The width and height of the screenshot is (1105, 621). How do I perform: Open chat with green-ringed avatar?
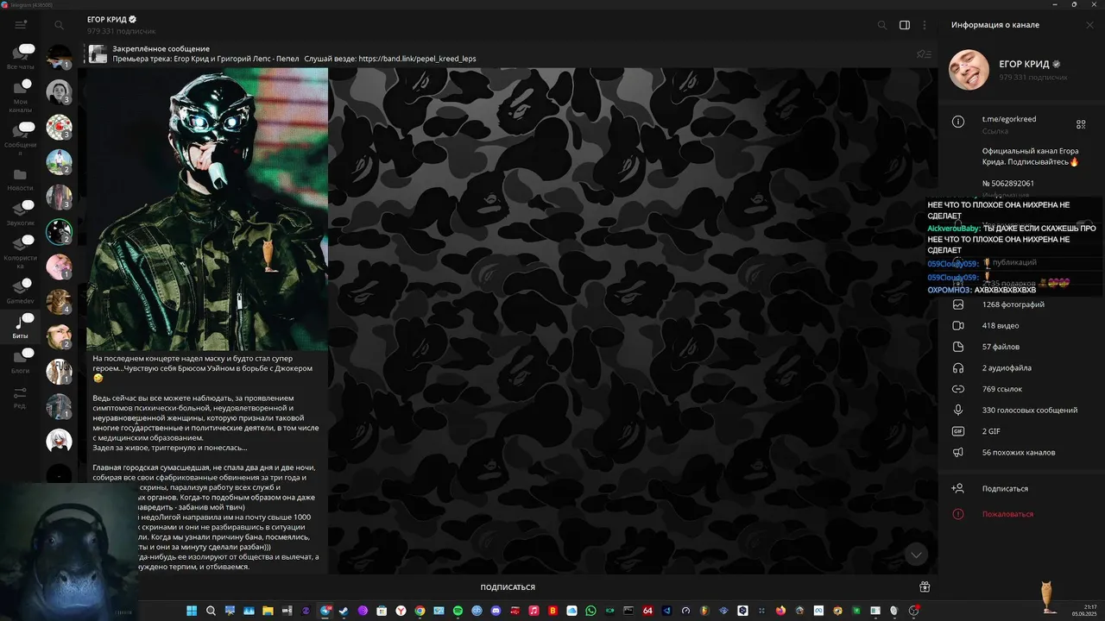point(59,231)
